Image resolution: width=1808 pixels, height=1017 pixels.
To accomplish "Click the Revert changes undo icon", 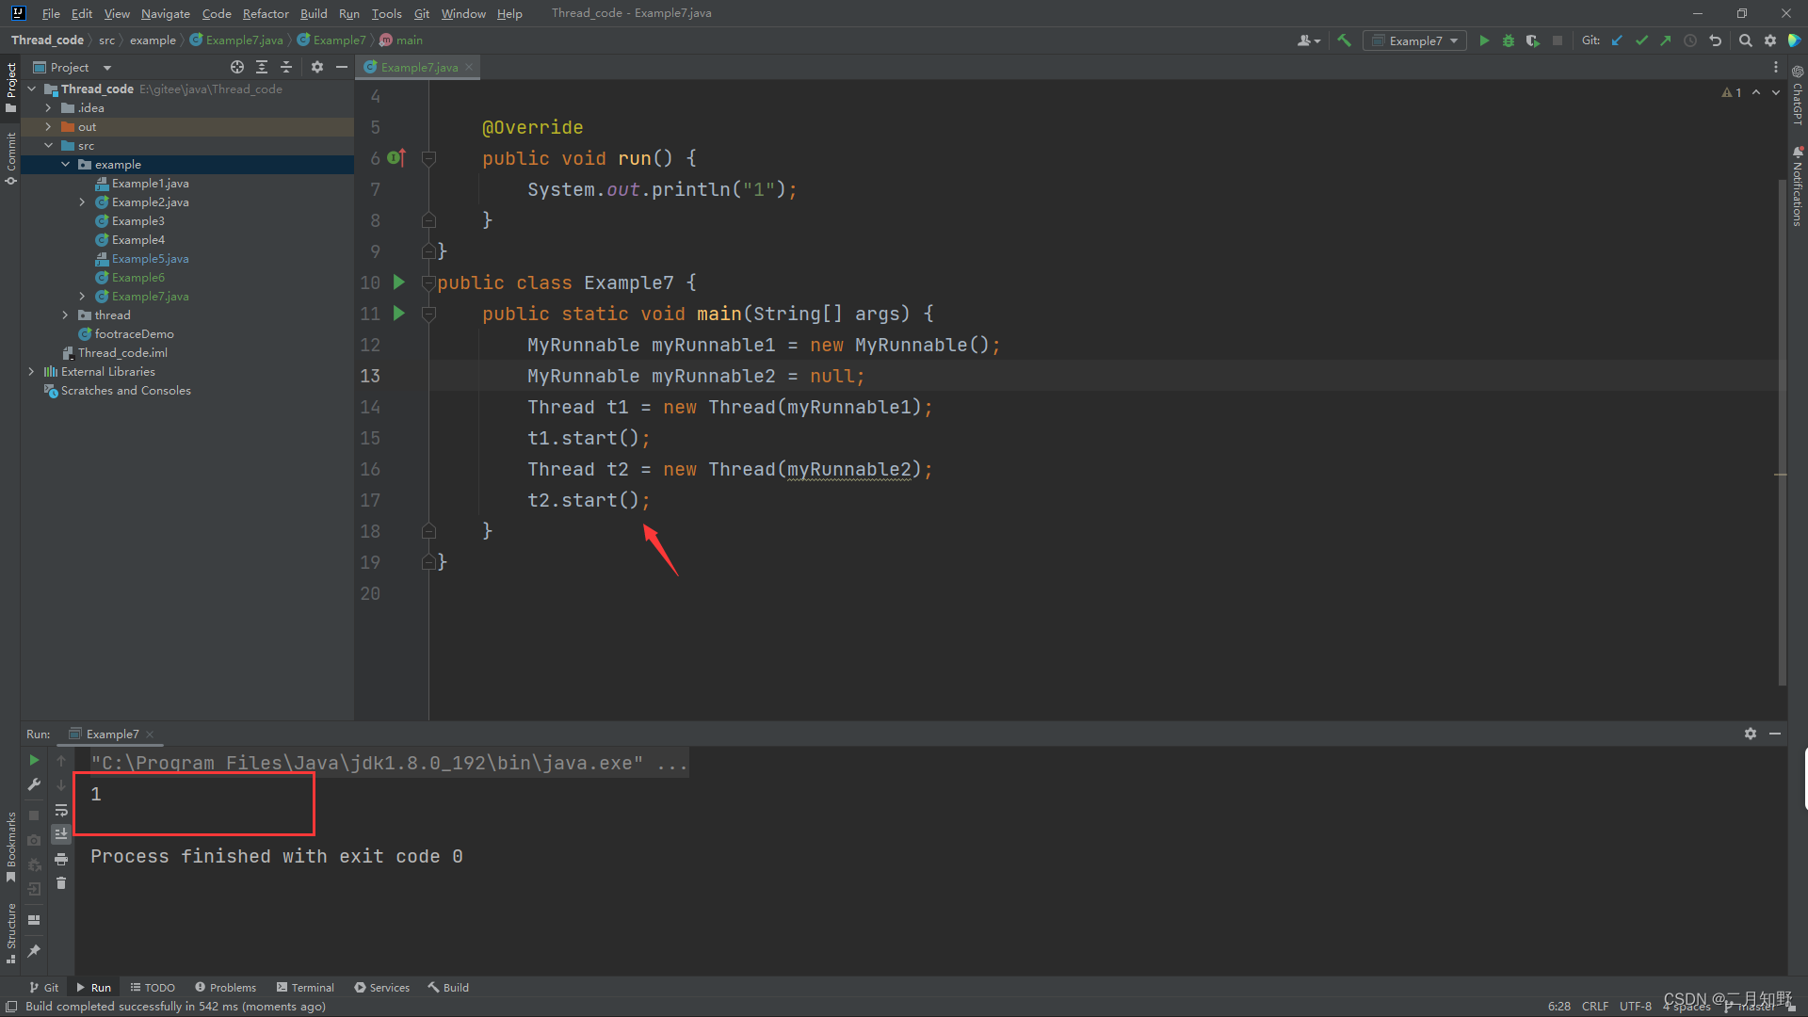I will [x=1719, y=41].
